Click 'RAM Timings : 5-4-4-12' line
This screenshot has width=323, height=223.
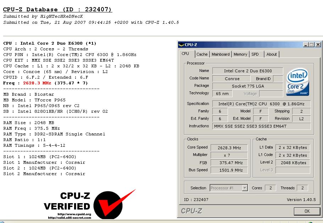pos(34,145)
